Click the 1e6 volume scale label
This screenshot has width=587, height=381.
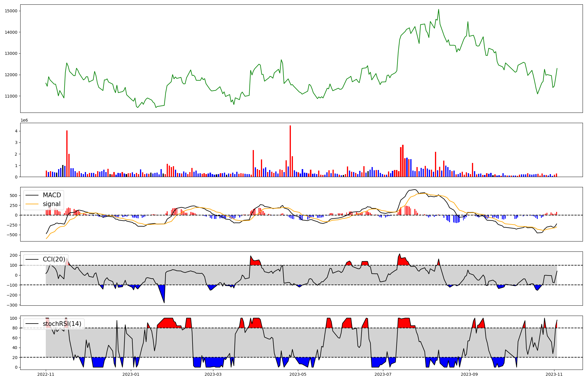pyautogui.click(x=24, y=120)
